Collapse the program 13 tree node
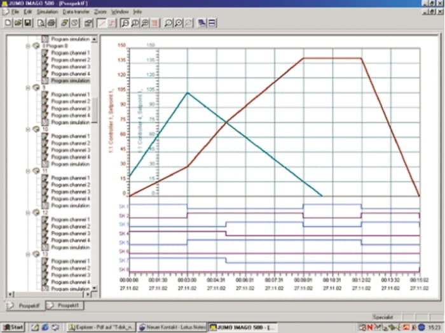This screenshot has width=445, height=333. 28,255
